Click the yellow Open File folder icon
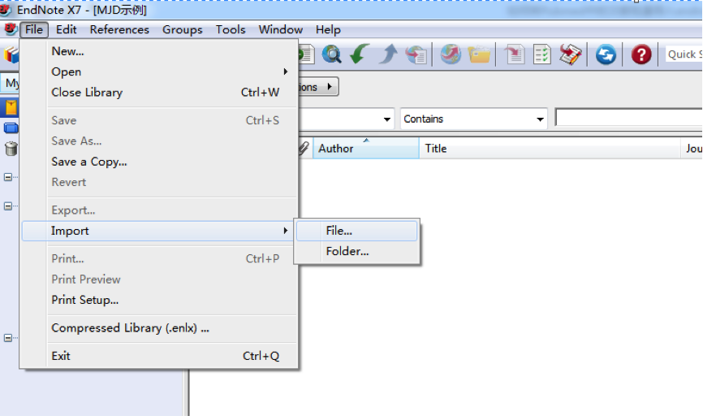This screenshot has height=416, width=703. click(x=479, y=54)
